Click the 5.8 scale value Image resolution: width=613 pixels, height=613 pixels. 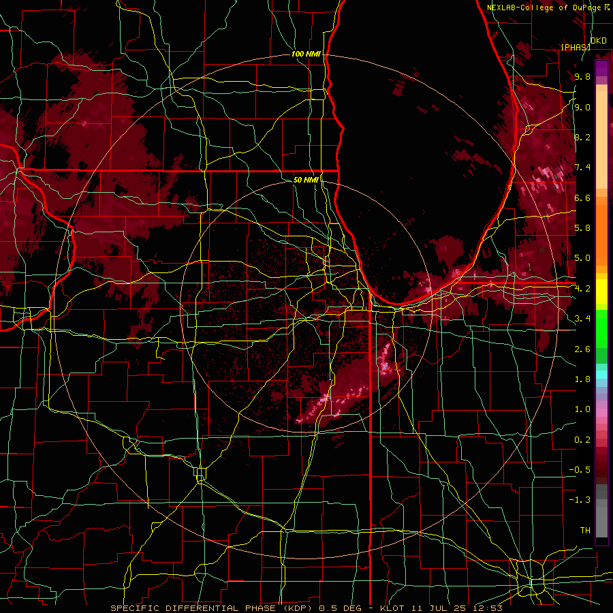tap(582, 228)
